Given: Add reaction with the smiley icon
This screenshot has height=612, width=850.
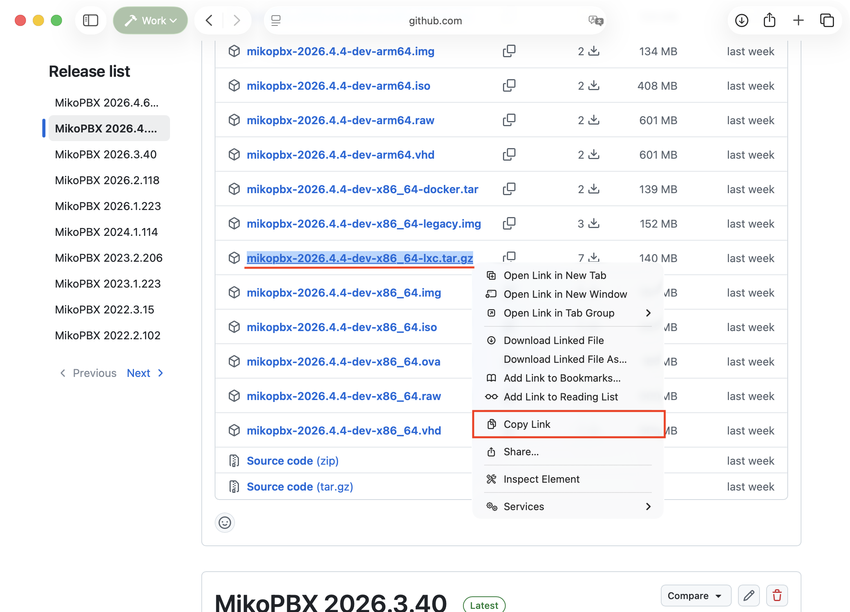Looking at the screenshot, I should click(225, 523).
